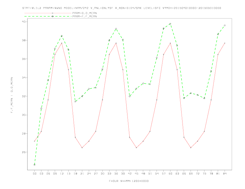Click the x-axis tick label 18
245x189 pixels.
75,174
